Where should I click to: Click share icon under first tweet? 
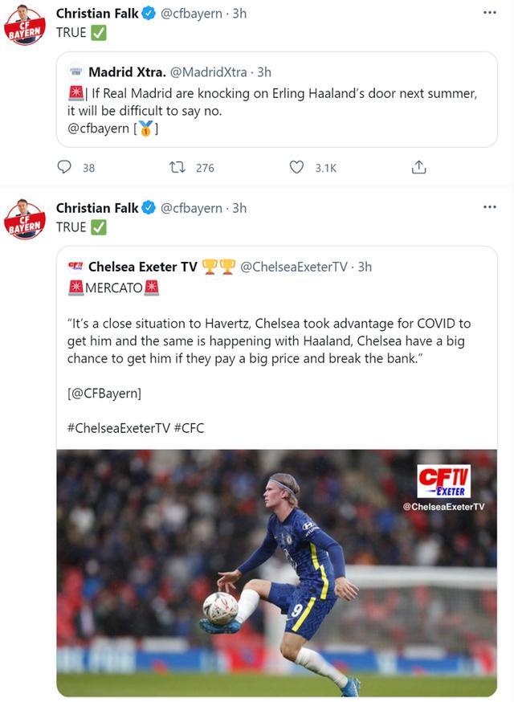click(418, 167)
